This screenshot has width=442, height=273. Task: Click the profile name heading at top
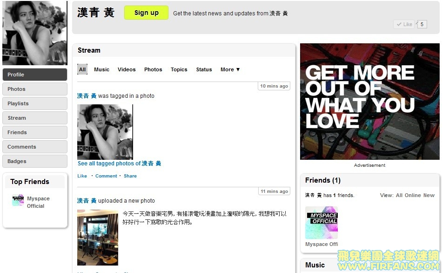coord(96,13)
